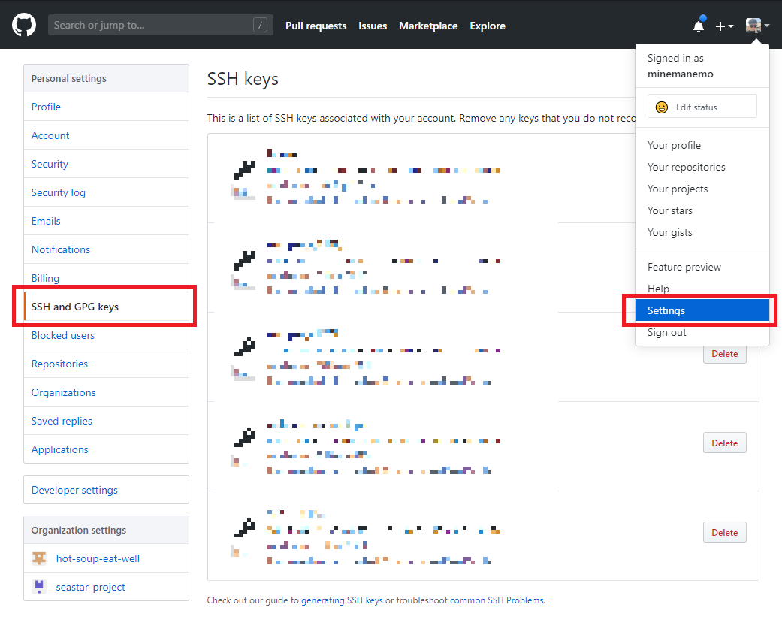Click the minemanemo username in the menu
This screenshot has height=635, width=782.
pyautogui.click(x=680, y=74)
